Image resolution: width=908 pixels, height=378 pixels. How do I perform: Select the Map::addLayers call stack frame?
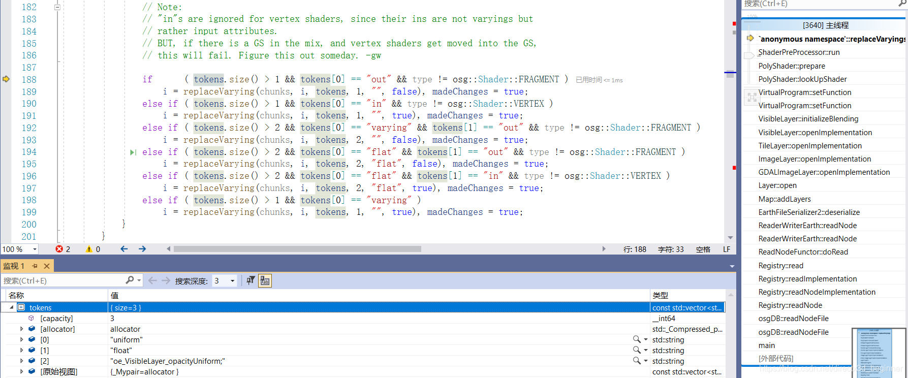tap(785, 199)
